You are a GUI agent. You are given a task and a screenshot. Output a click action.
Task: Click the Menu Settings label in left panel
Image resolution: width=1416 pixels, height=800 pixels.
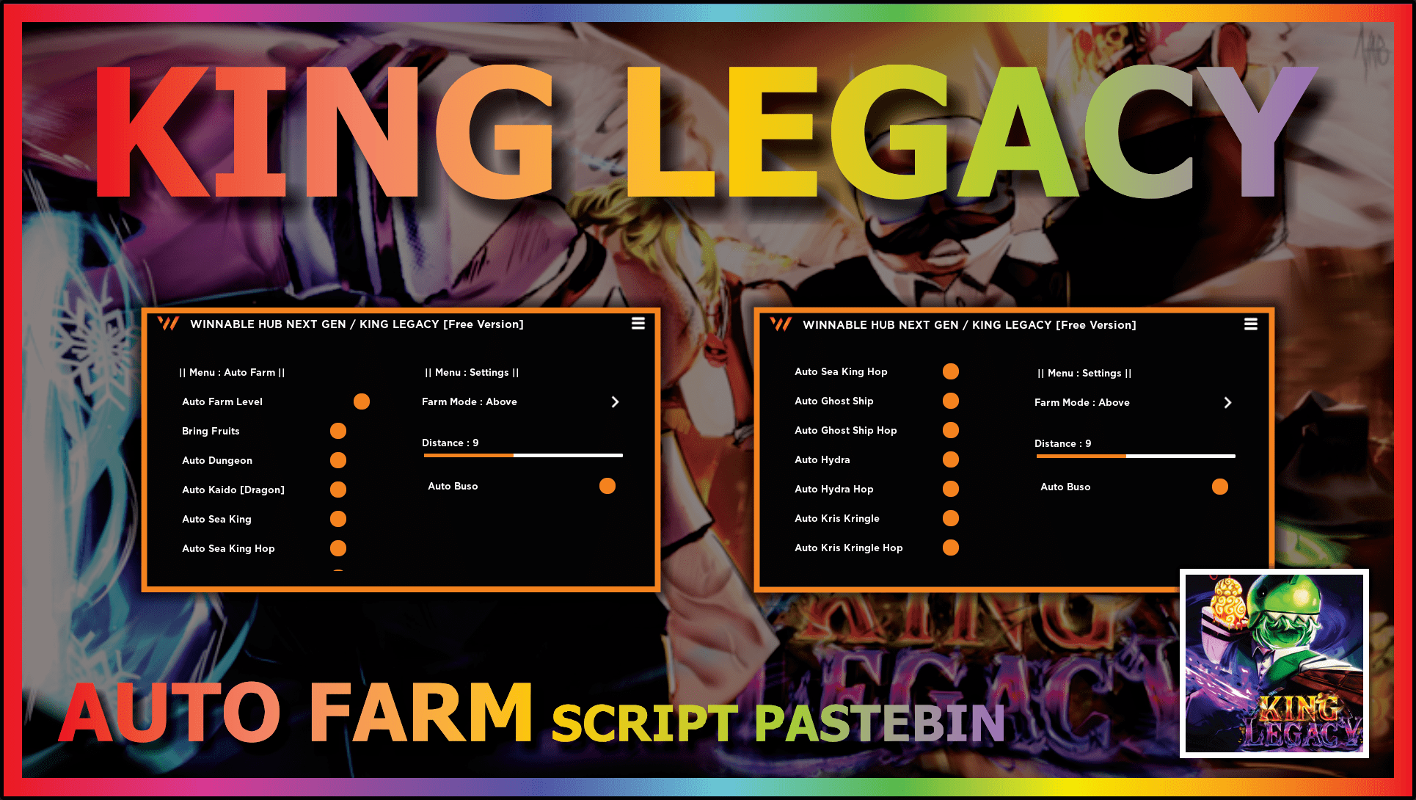click(x=472, y=372)
